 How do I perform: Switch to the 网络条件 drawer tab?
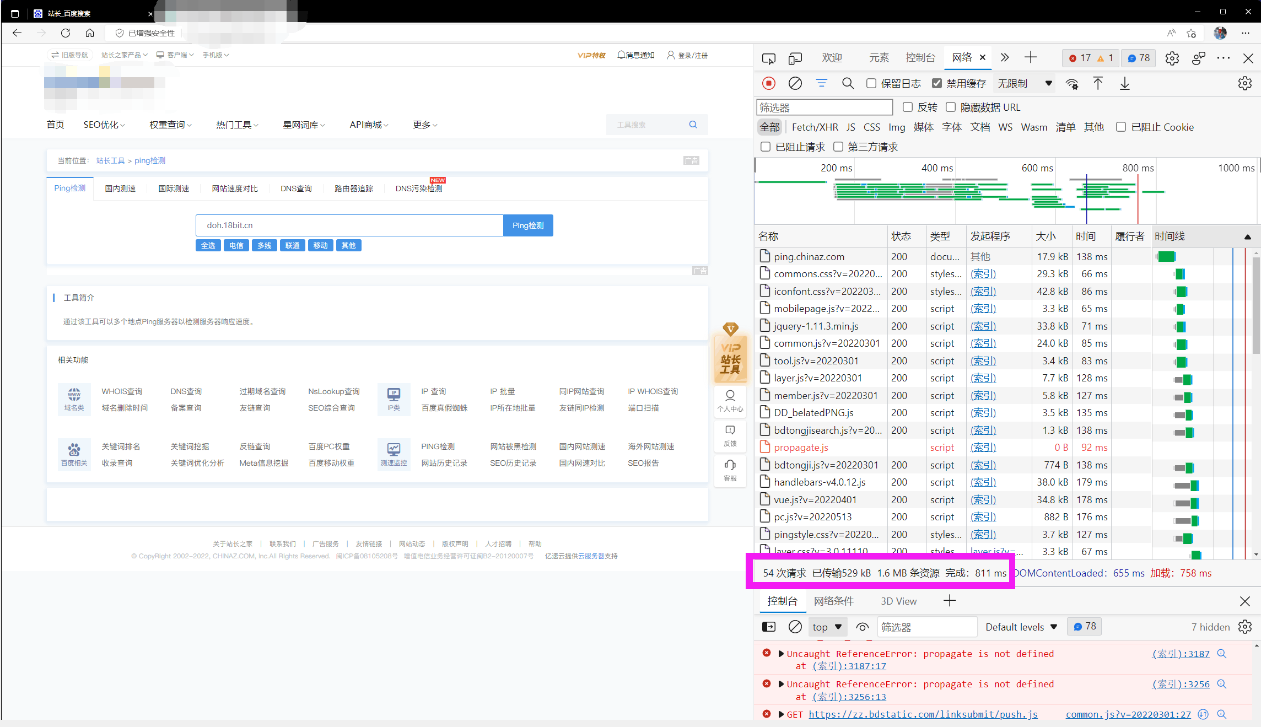click(x=834, y=601)
